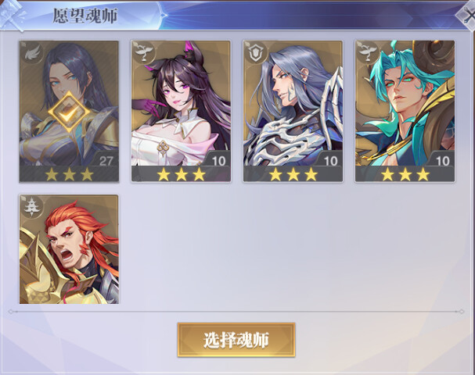This screenshot has width=475, height=375.
Task: Click the level 10 badge on the cat-eared girl card
Action: pos(218,160)
